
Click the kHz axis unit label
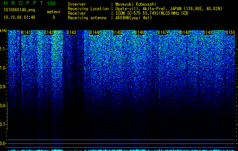(x=3, y=31)
